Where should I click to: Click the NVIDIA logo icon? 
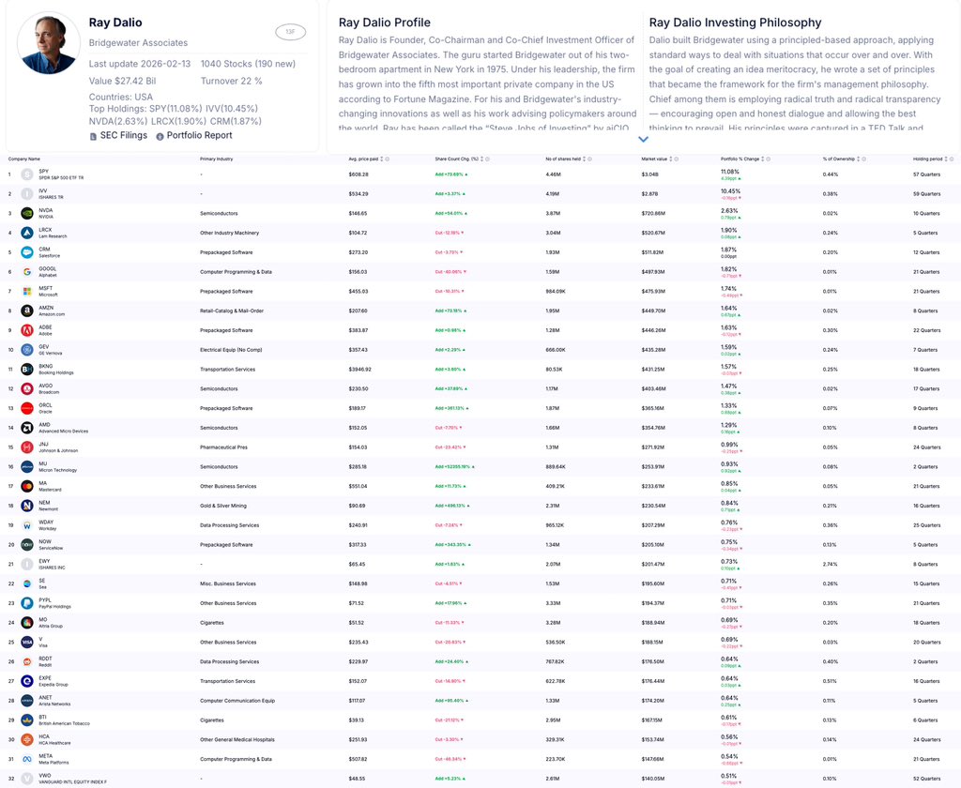27,213
